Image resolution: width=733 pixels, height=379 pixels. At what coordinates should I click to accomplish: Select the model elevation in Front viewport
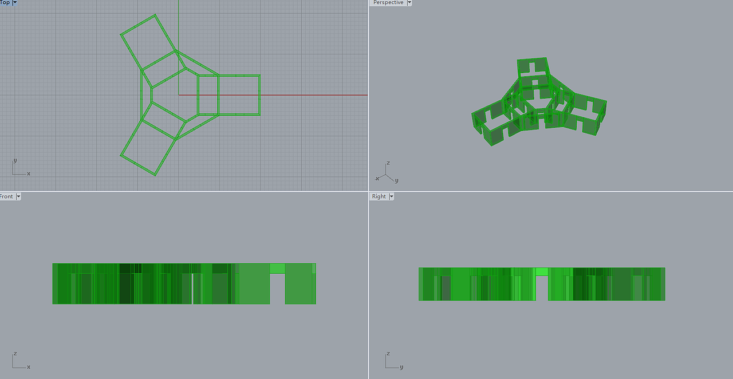tap(184, 283)
